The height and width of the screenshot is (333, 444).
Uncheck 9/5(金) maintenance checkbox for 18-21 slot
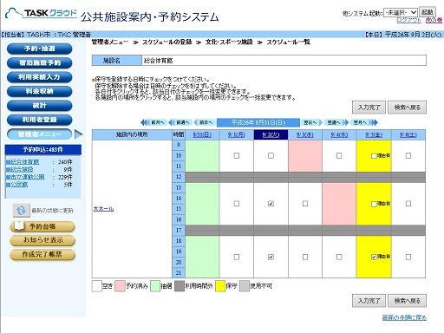374,257
